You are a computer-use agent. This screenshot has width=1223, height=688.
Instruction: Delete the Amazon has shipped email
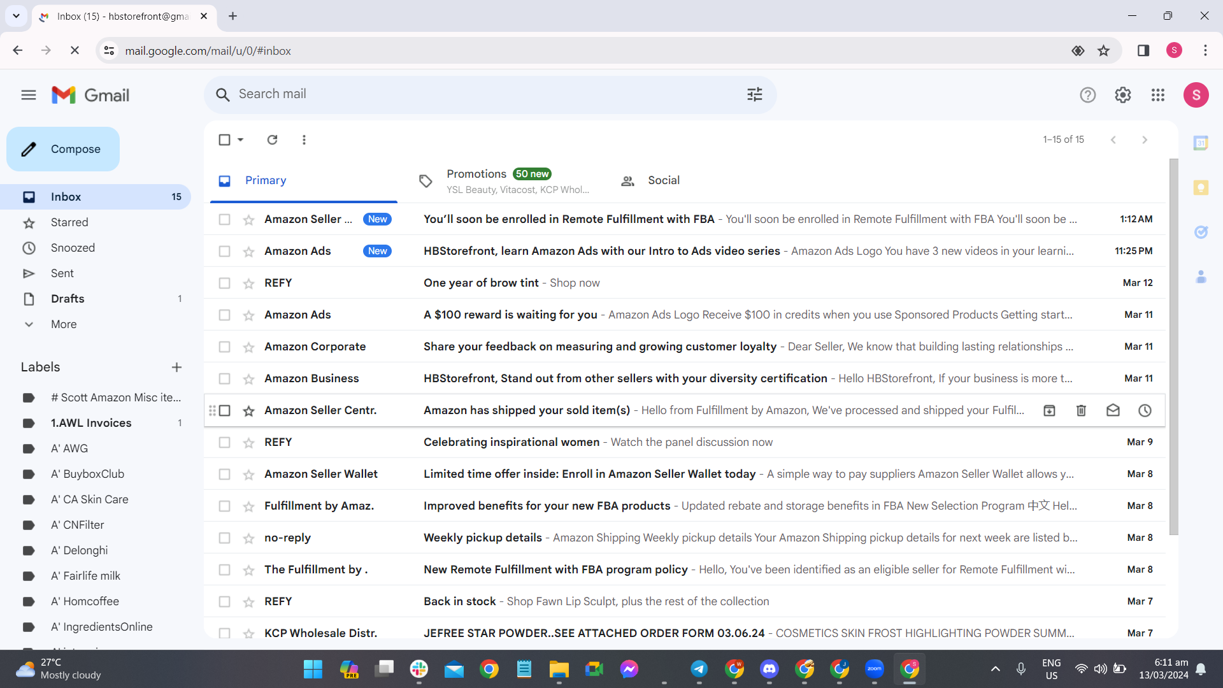pyautogui.click(x=1081, y=410)
